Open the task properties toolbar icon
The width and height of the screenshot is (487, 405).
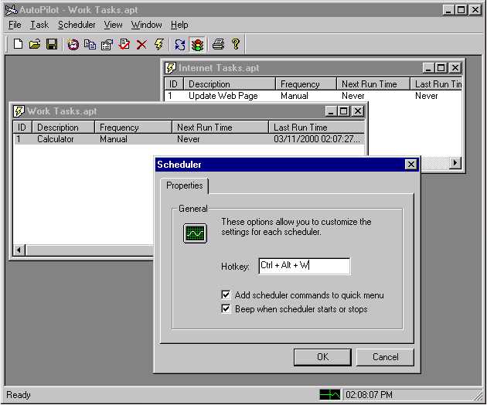107,45
